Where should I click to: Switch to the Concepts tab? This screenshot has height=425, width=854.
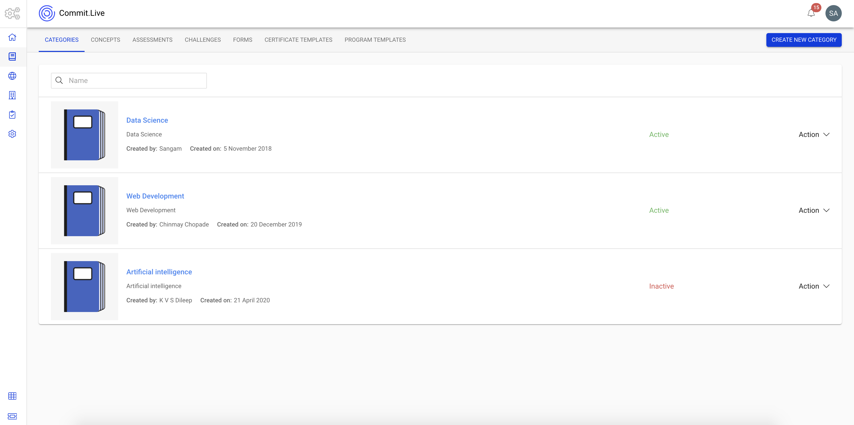point(105,40)
